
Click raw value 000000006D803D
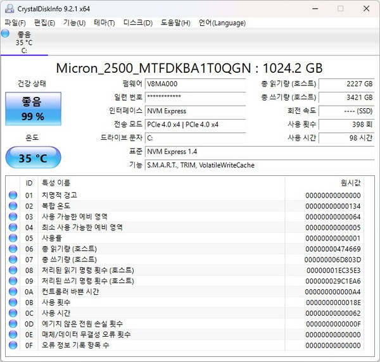tap(332, 260)
